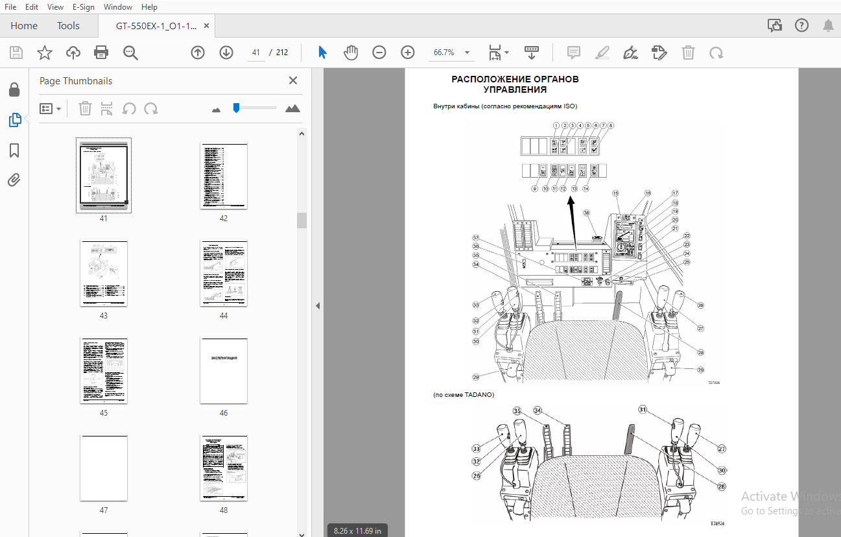Select the page 46 thumbnail
The width and height of the screenshot is (841, 537).
[224, 371]
